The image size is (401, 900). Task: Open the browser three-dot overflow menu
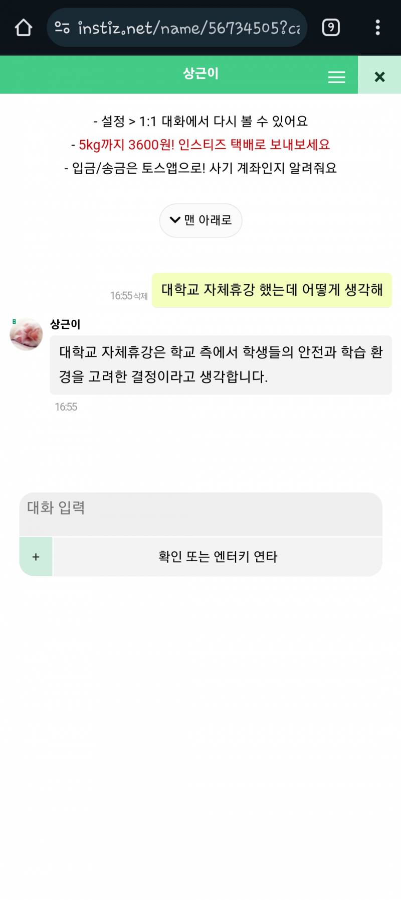(x=377, y=27)
